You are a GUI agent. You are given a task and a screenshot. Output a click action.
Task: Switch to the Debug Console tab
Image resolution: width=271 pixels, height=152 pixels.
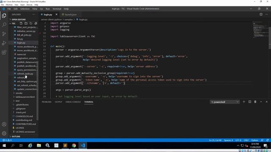click(x=73, y=102)
